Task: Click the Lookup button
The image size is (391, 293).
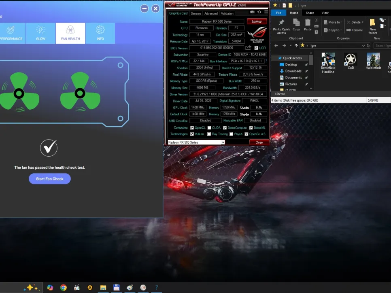Action: (257, 21)
